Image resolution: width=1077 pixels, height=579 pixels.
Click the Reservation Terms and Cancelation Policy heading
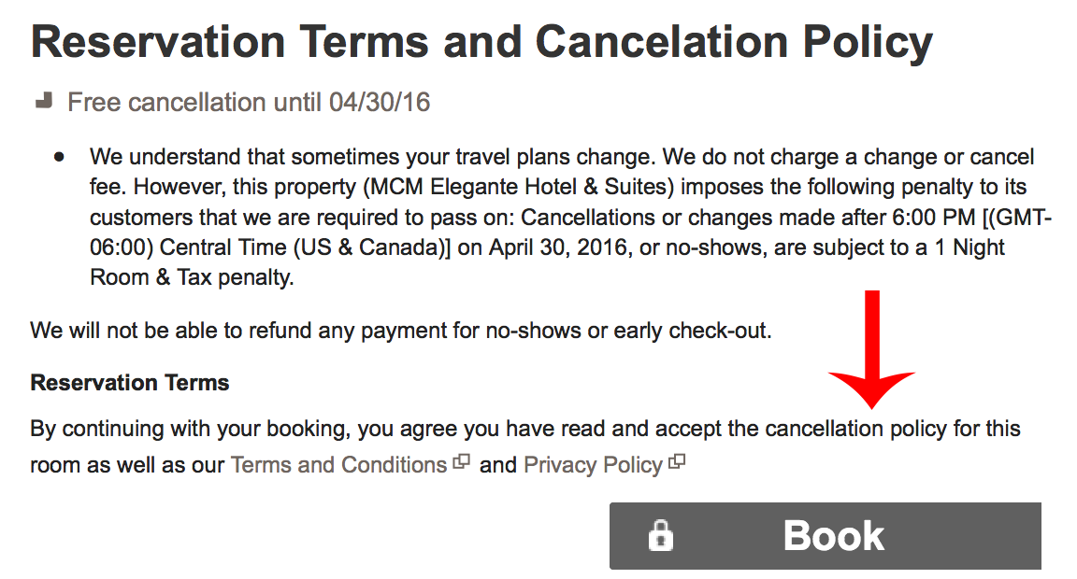click(481, 42)
